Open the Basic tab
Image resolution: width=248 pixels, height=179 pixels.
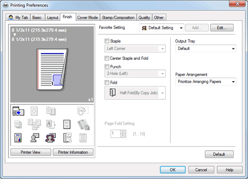point(38,17)
